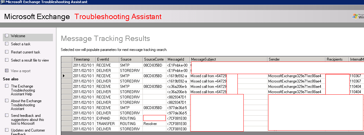Click the TRANSFER event cell
364x135 pixels.
(107, 124)
